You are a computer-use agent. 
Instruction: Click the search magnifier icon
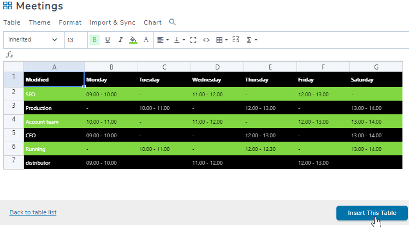(x=173, y=22)
